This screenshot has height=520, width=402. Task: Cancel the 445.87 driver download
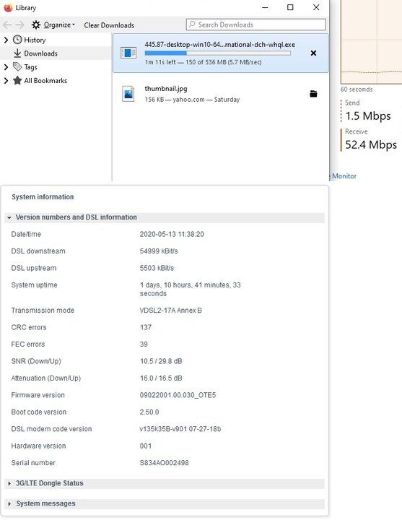coord(313,53)
